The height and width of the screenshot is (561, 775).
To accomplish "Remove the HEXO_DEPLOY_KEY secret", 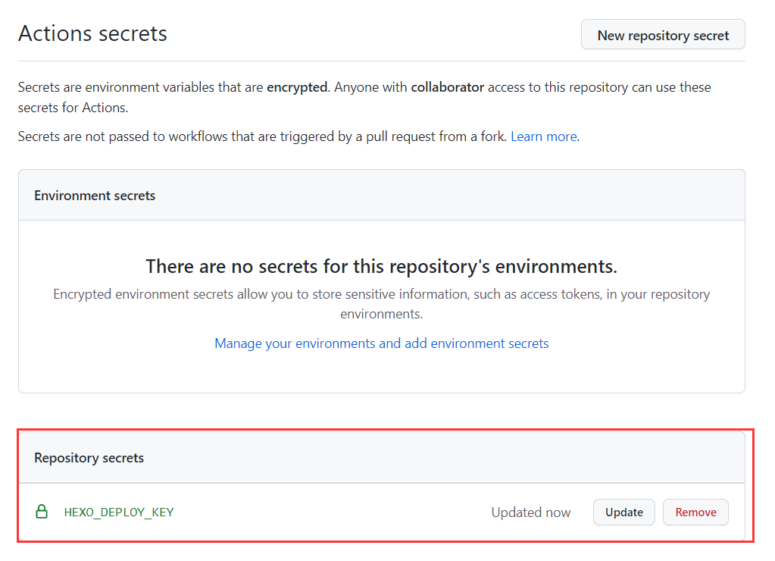I will (695, 512).
